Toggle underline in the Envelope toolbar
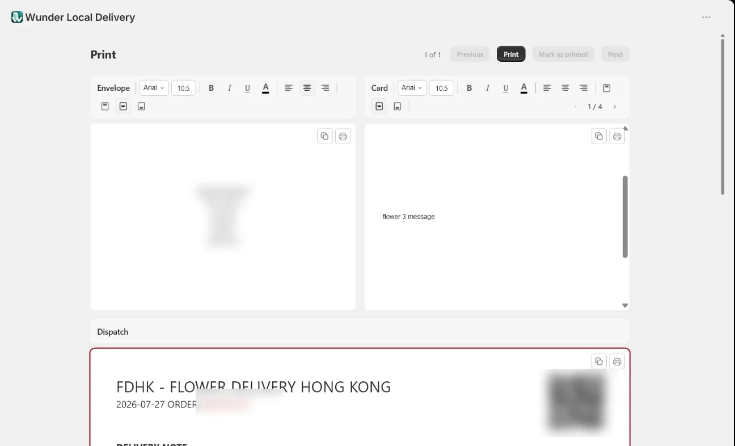This screenshot has height=446, width=735. (247, 88)
